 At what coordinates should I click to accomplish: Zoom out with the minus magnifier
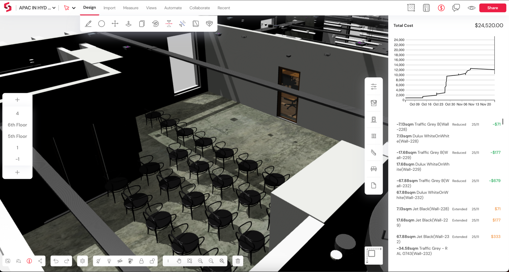(x=211, y=261)
